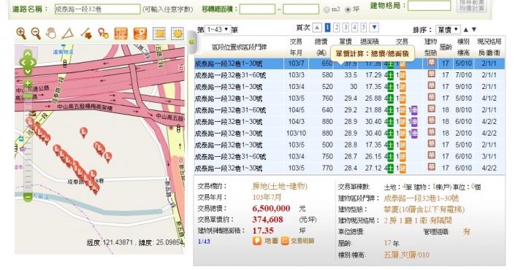Choose 坪 unit radio button
Image resolution: width=526 pixels, height=270 pixels.
coord(348,9)
